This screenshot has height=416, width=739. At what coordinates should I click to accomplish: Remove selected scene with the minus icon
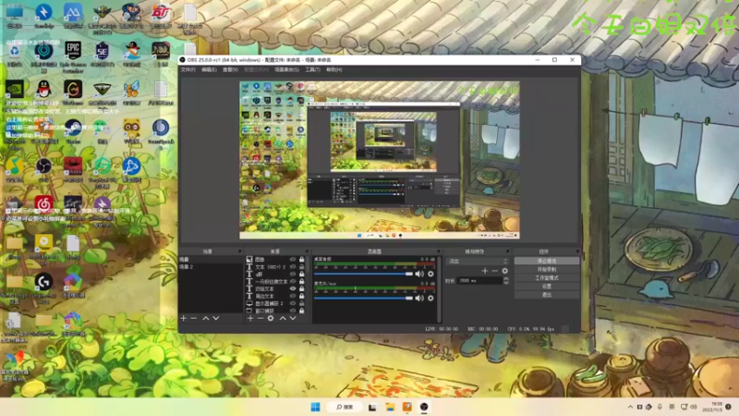(194, 318)
